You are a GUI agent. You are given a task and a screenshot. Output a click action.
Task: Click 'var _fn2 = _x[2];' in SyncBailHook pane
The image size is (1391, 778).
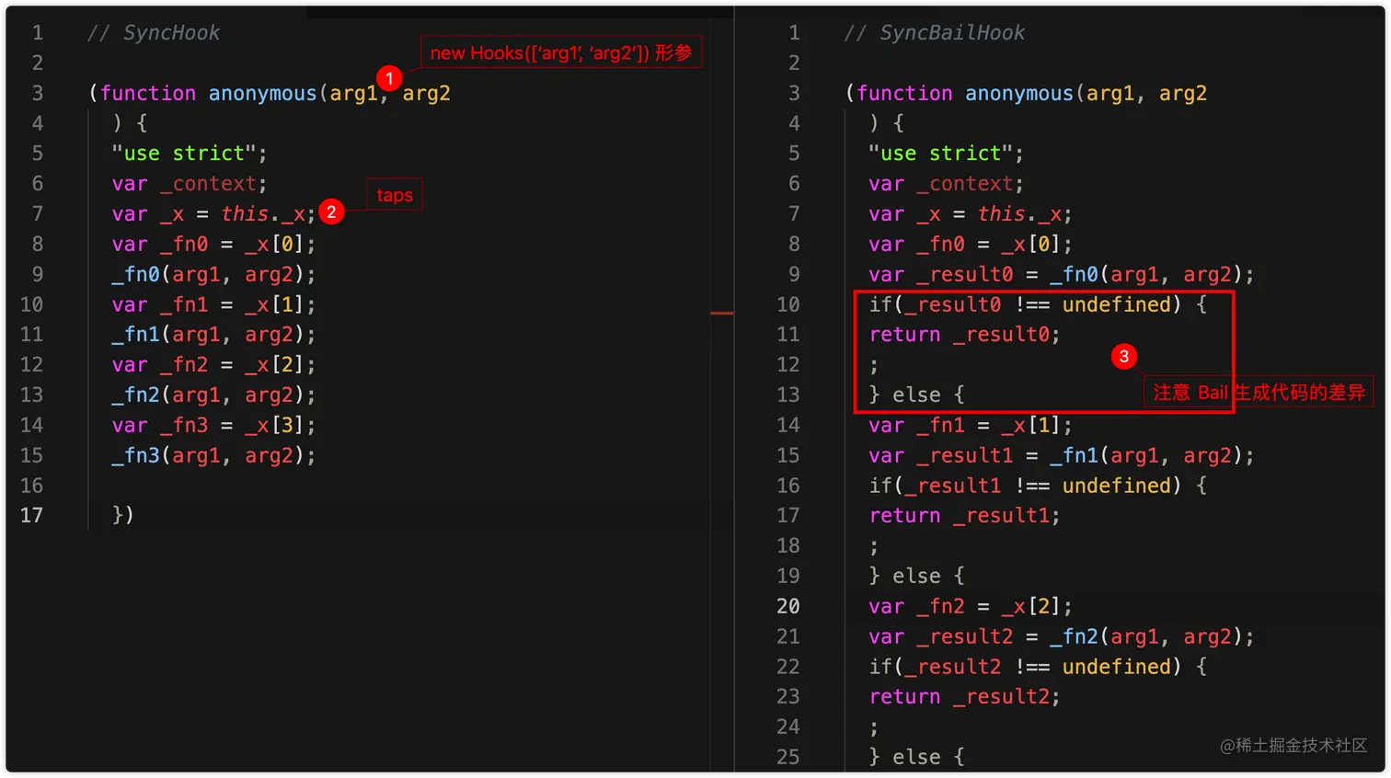(x=970, y=607)
